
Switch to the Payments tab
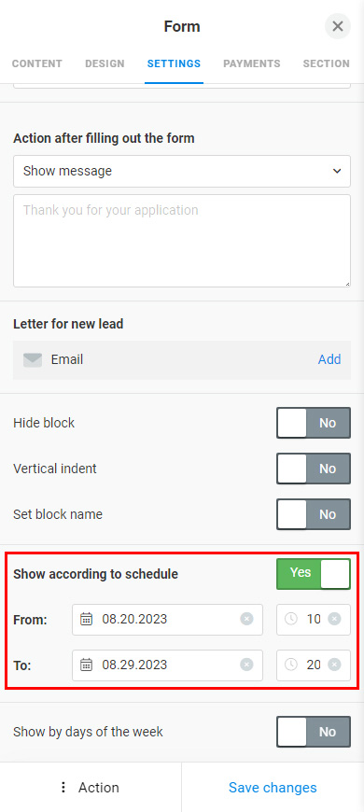tap(252, 63)
